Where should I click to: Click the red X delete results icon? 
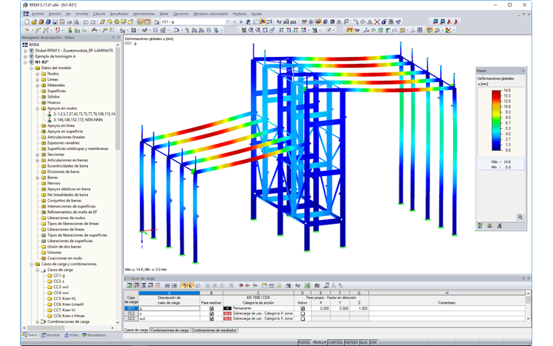click(x=377, y=22)
